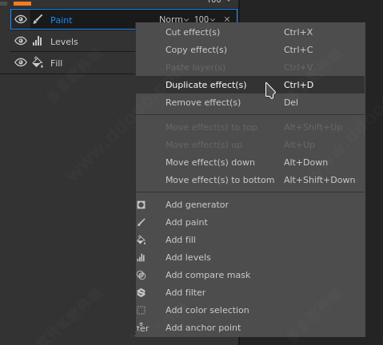Click the Ctrl+D shortcut label
This screenshot has width=383, height=345.
298,85
